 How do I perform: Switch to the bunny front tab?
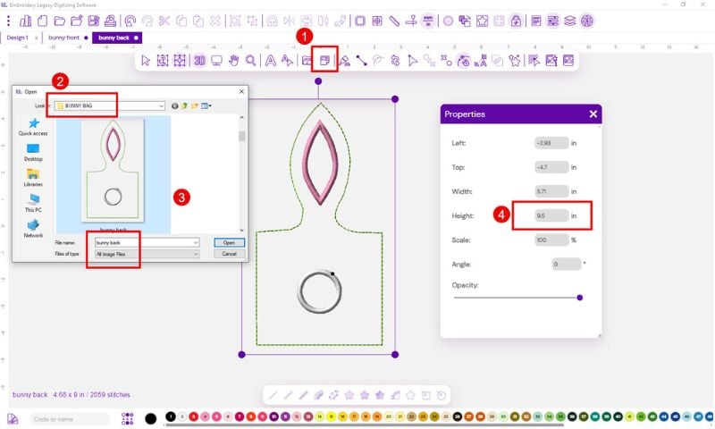click(65, 38)
